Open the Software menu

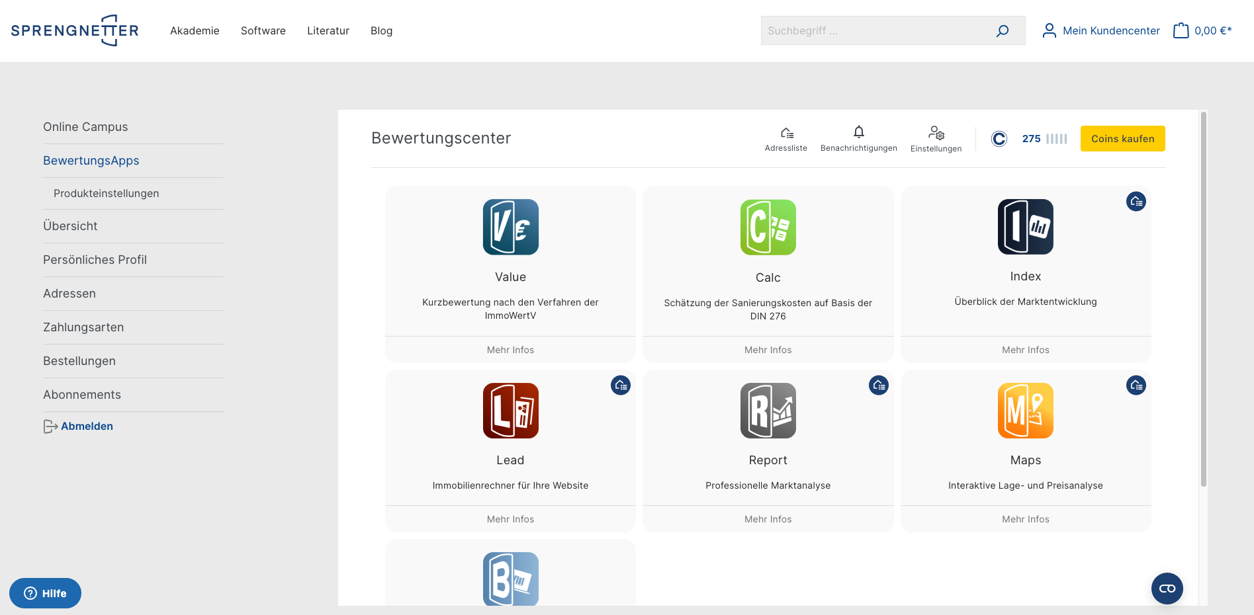tap(263, 30)
